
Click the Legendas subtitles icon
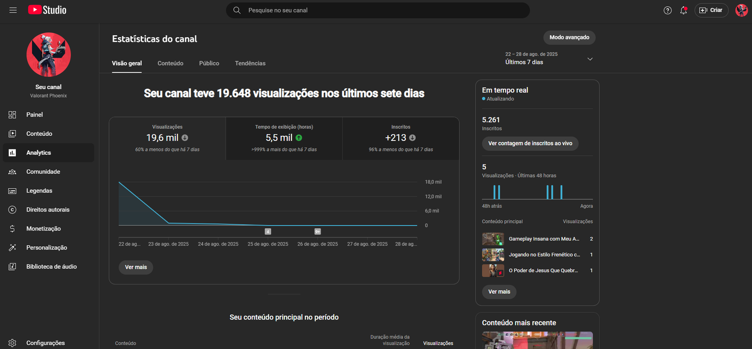12,191
